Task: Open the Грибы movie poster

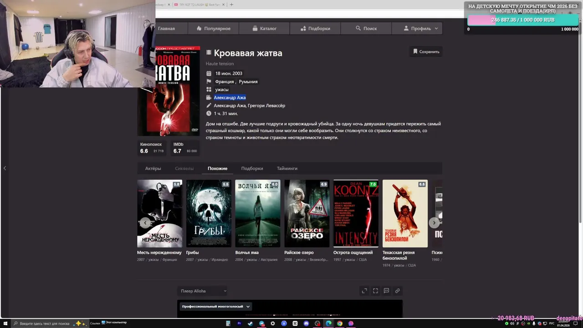Action: click(209, 214)
